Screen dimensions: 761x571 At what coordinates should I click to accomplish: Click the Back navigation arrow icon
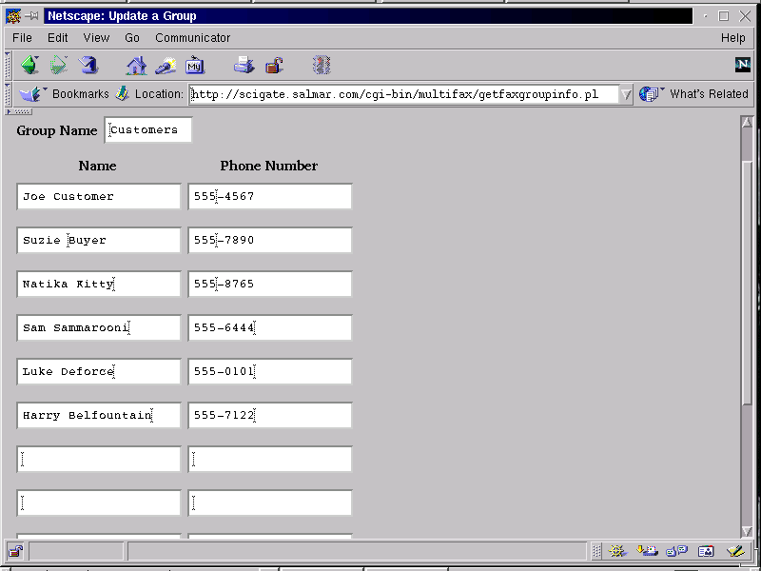29,66
